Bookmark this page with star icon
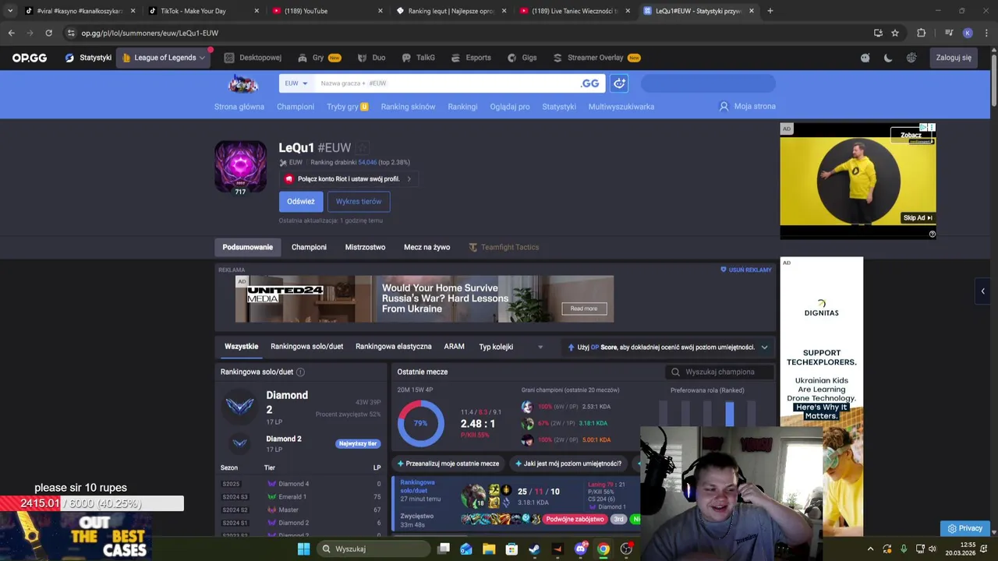This screenshot has width=998, height=561. [895, 33]
